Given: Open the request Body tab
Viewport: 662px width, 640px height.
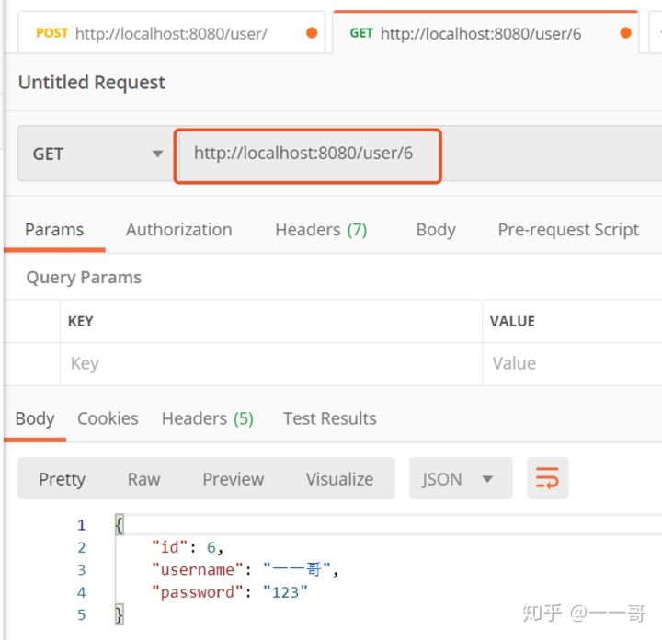Looking at the screenshot, I should coord(436,230).
